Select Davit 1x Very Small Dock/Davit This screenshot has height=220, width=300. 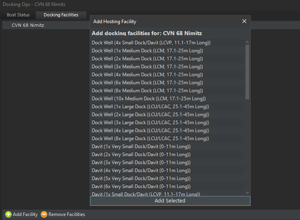click(x=168, y=147)
